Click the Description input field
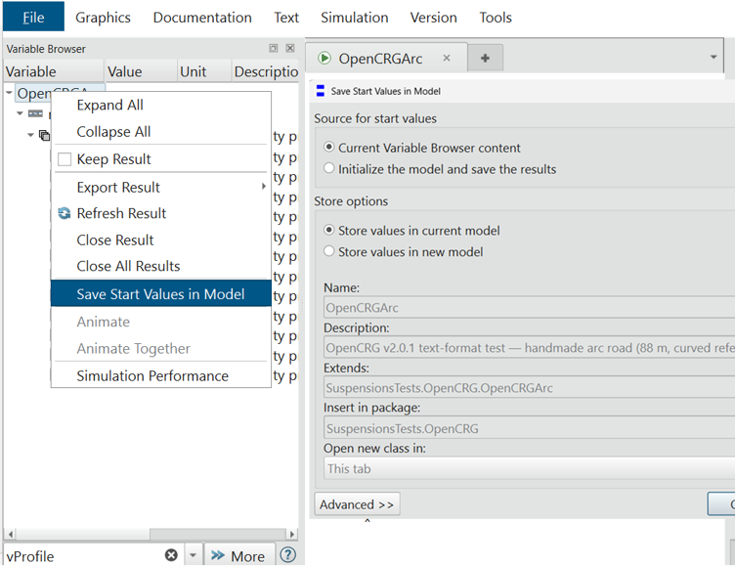Screen dimensions: 735x566 pyautogui.click(x=529, y=348)
